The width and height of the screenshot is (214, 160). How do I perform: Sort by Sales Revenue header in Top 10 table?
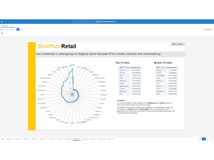135,68
